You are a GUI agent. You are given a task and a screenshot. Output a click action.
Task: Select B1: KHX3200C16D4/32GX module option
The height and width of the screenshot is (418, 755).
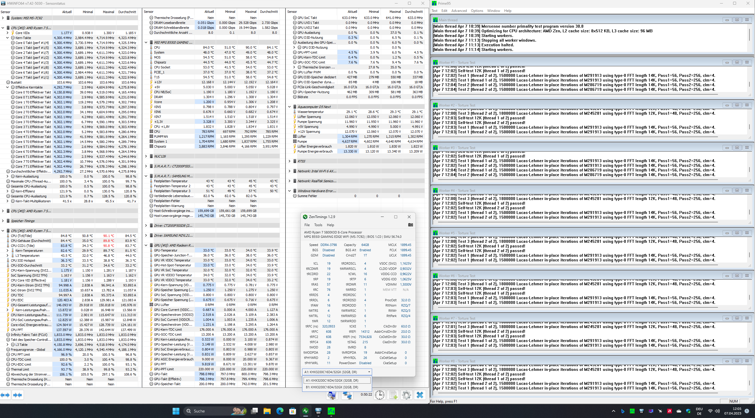point(332,387)
